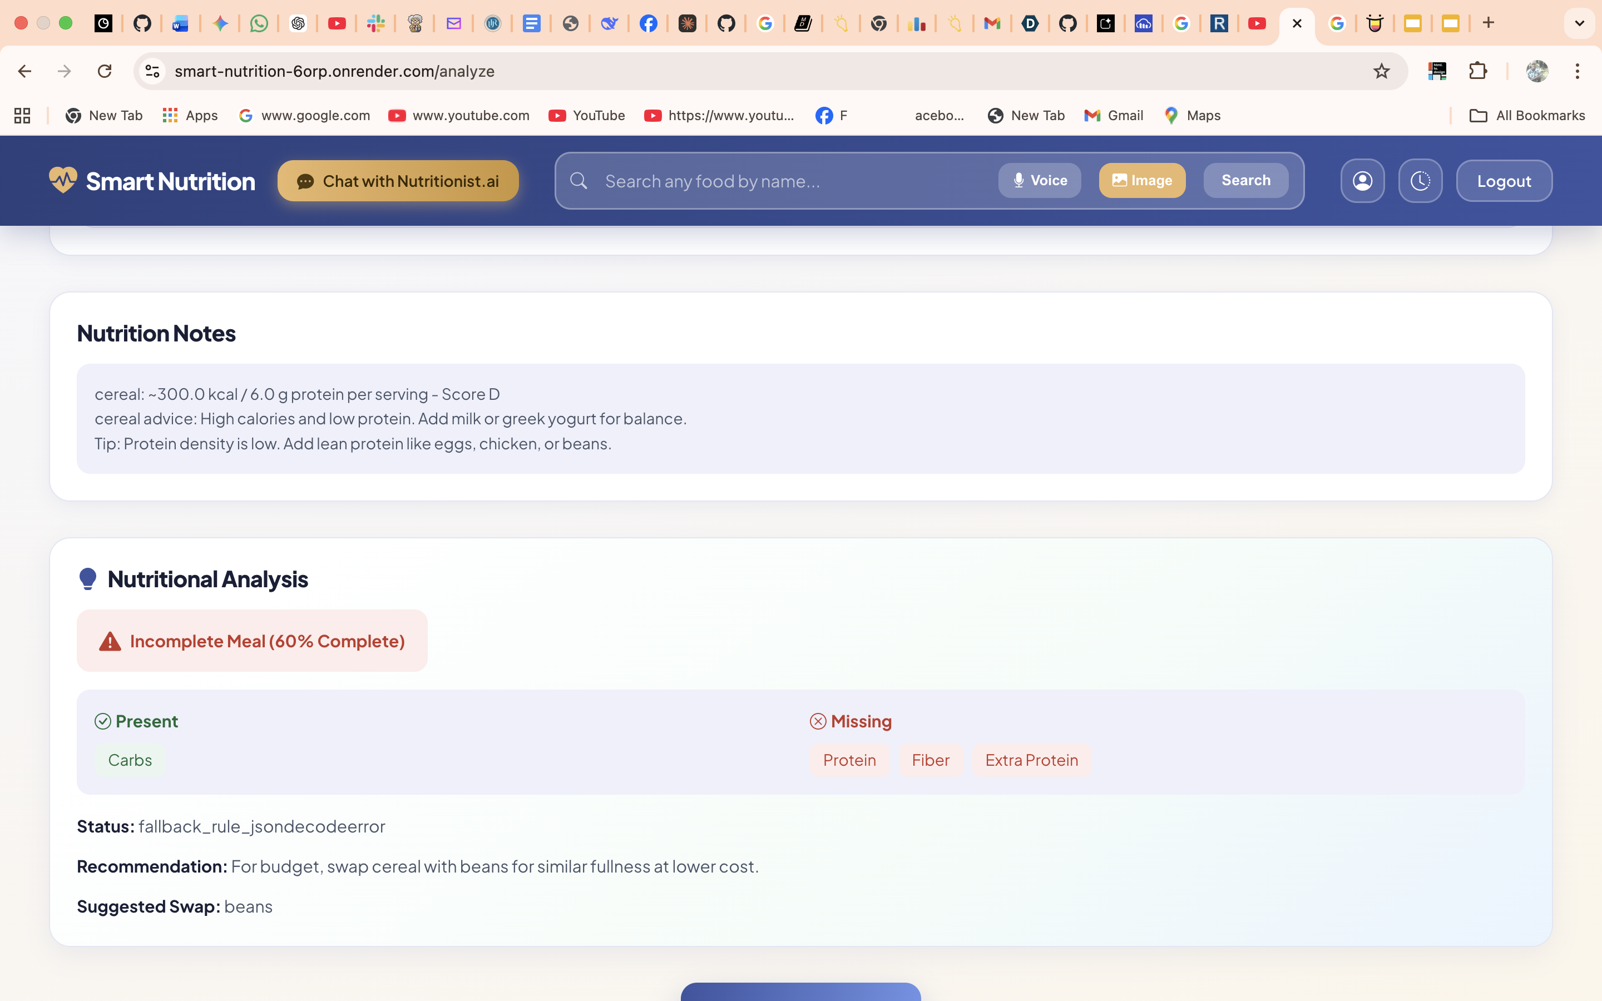Expand the tab search dropdown arrow
The height and width of the screenshot is (1001, 1602).
click(1579, 24)
